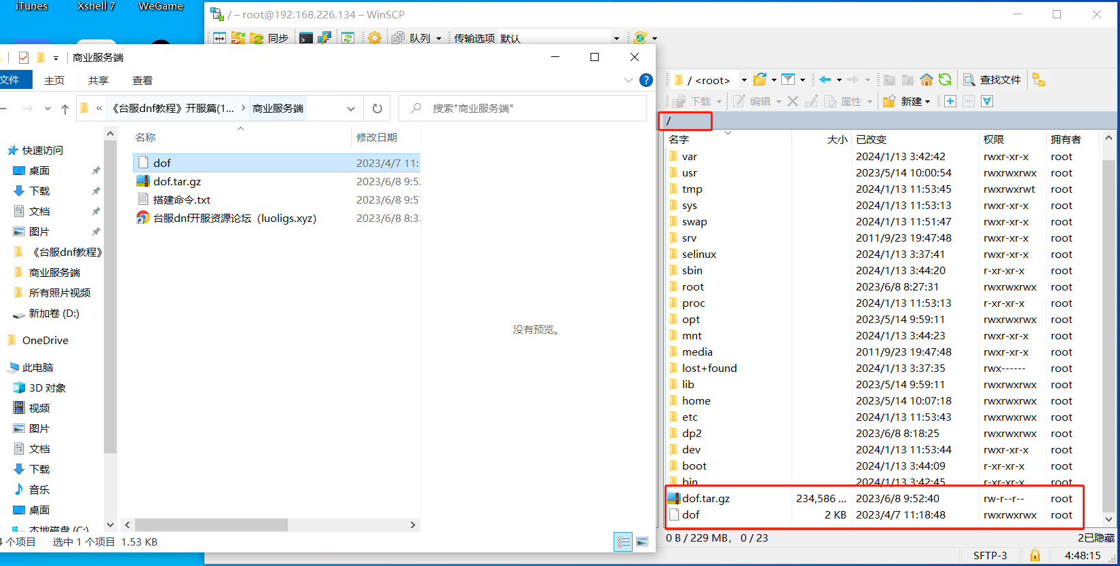The height and width of the screenshot is (566, 1120).
Task: Open WinSCP preferences gear icon
Action: pyautogui.click(x=374, y=38)
